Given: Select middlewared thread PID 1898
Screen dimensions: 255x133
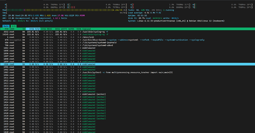Looking at the screenshot, I should (127, 59).
